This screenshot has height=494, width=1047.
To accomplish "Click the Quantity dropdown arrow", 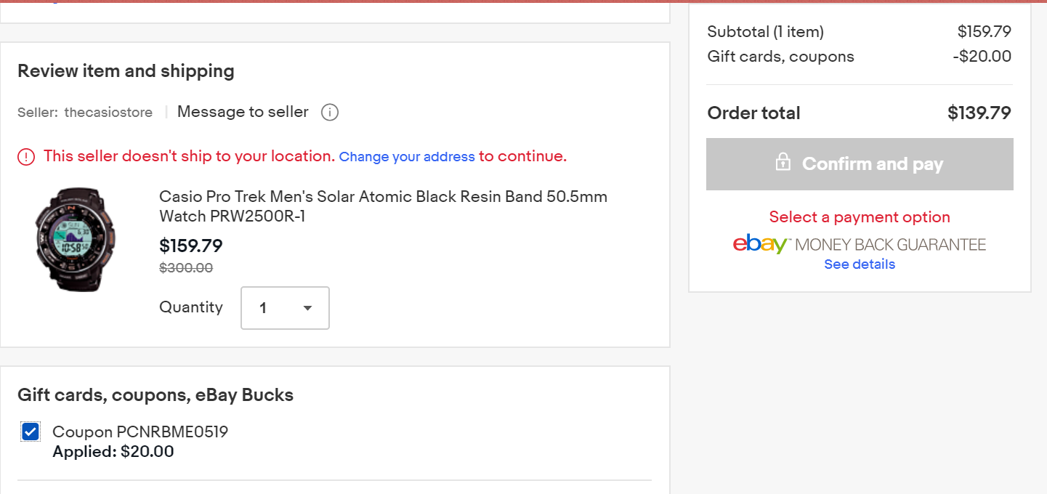I will [307, 308].
